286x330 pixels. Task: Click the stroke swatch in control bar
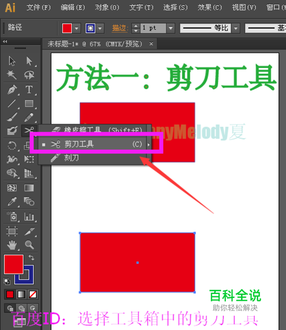[90, 28]
